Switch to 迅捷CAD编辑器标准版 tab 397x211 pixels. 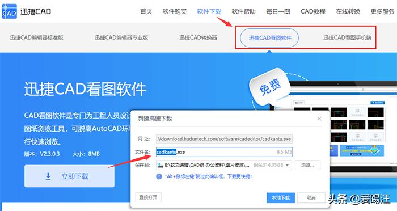tap(36, 37)
